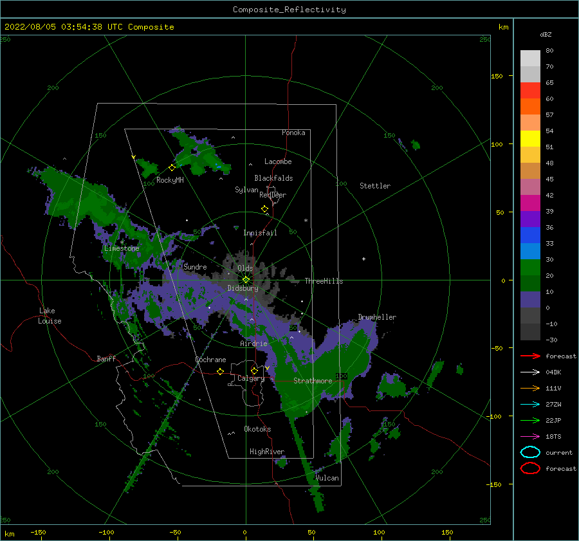
Task: Select the Okotoks label
Action: coord(257,429)
